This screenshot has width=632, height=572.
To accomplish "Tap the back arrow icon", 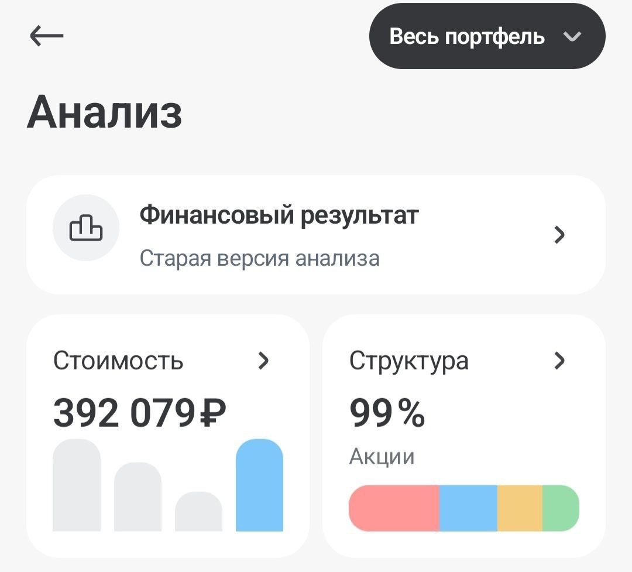I will 47,35.
